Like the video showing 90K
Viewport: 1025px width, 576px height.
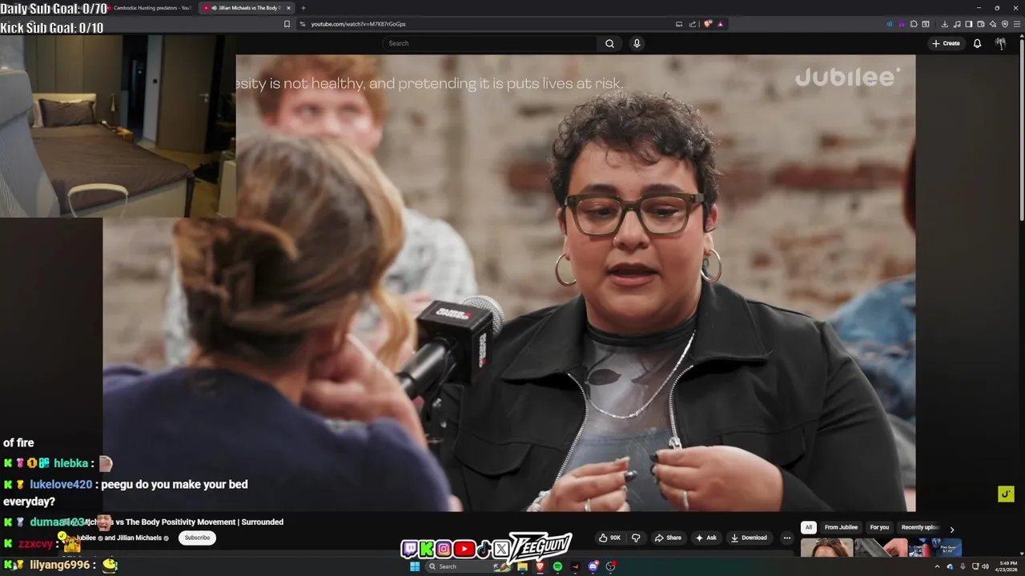609,538
